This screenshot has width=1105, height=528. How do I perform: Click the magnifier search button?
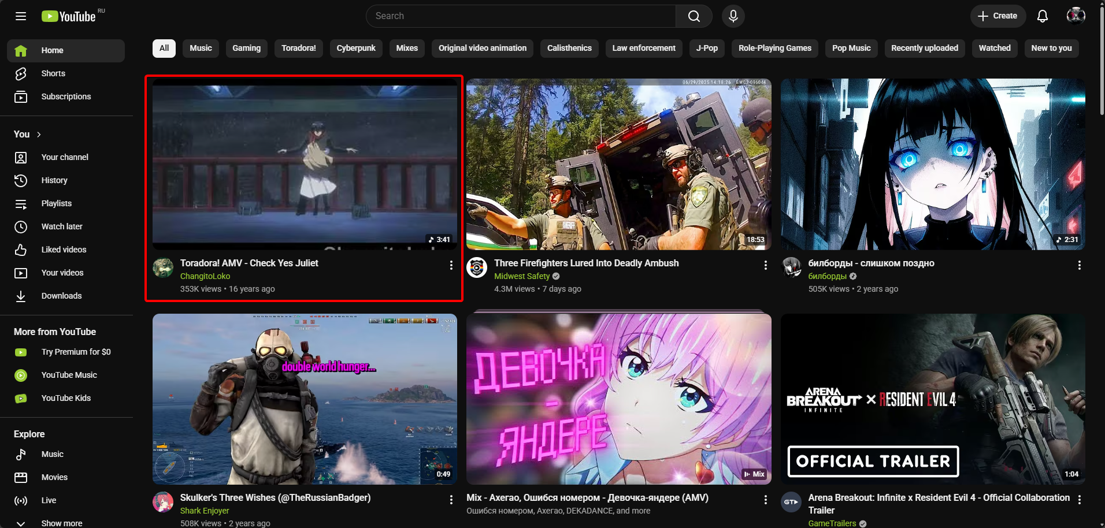tap(694, 16)
